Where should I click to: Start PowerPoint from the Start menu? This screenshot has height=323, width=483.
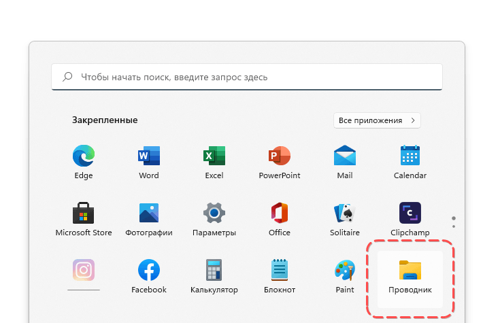280,162
